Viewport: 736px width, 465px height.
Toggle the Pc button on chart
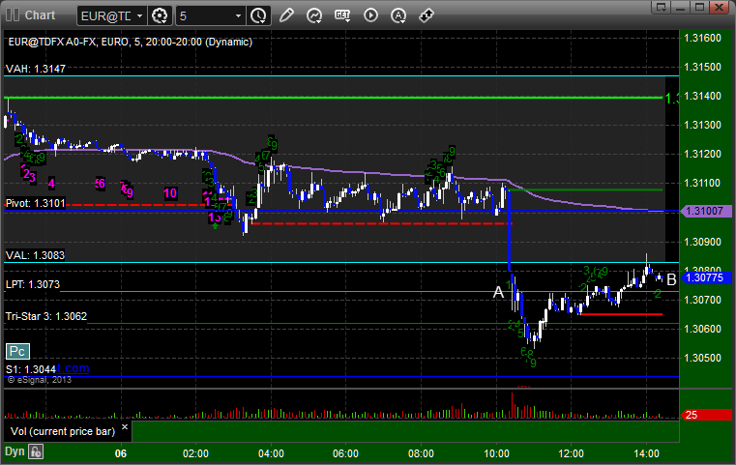click(17, 351)
